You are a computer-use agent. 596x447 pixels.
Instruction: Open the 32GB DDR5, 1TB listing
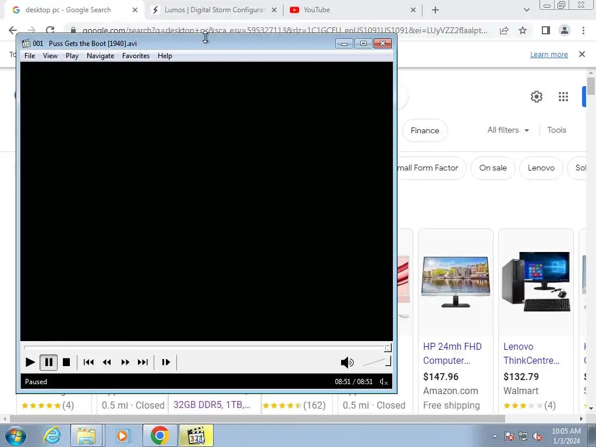pyautogui.click(x=212, y=405)
